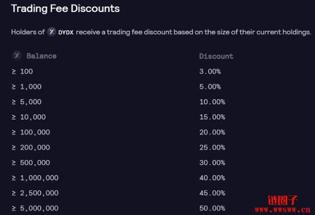Click the DYDX token name label

(65, 32)
